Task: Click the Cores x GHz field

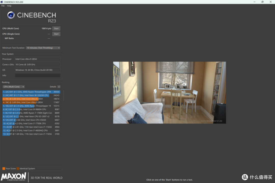Action: 37,65
